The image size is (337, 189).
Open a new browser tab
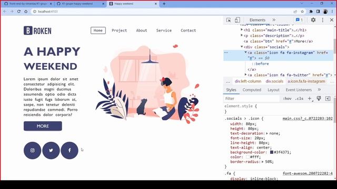(x=164, y=4)
